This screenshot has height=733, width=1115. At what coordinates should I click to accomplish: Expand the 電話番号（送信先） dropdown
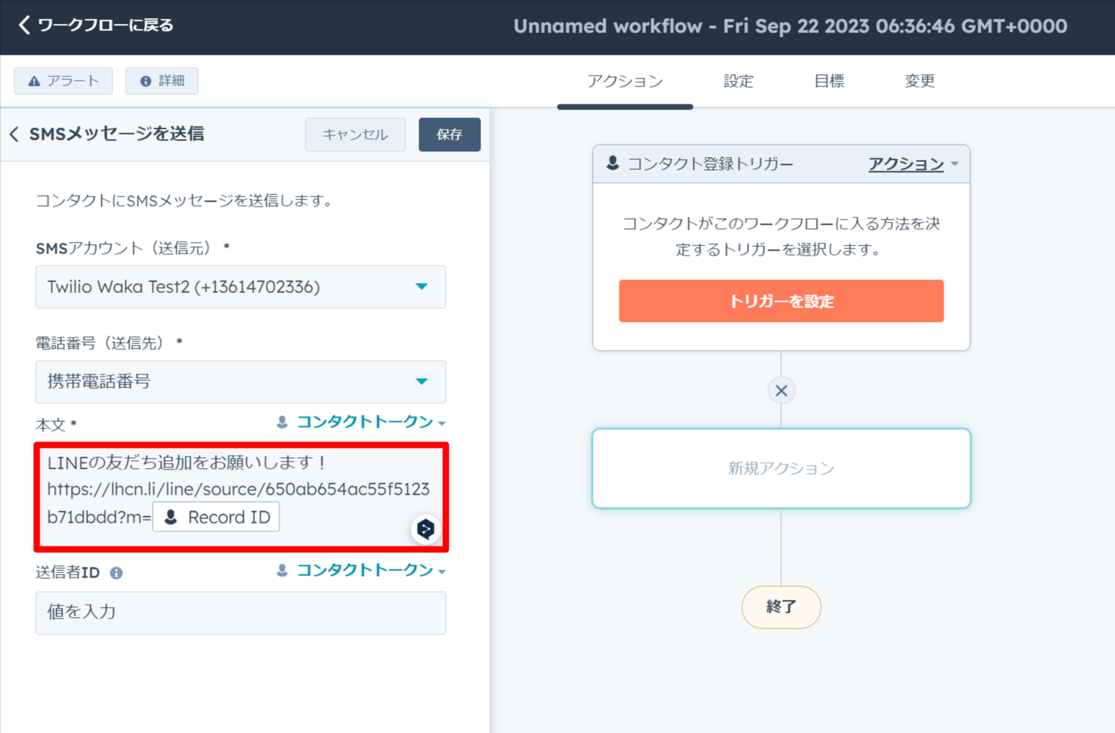[x=241, y=382]
